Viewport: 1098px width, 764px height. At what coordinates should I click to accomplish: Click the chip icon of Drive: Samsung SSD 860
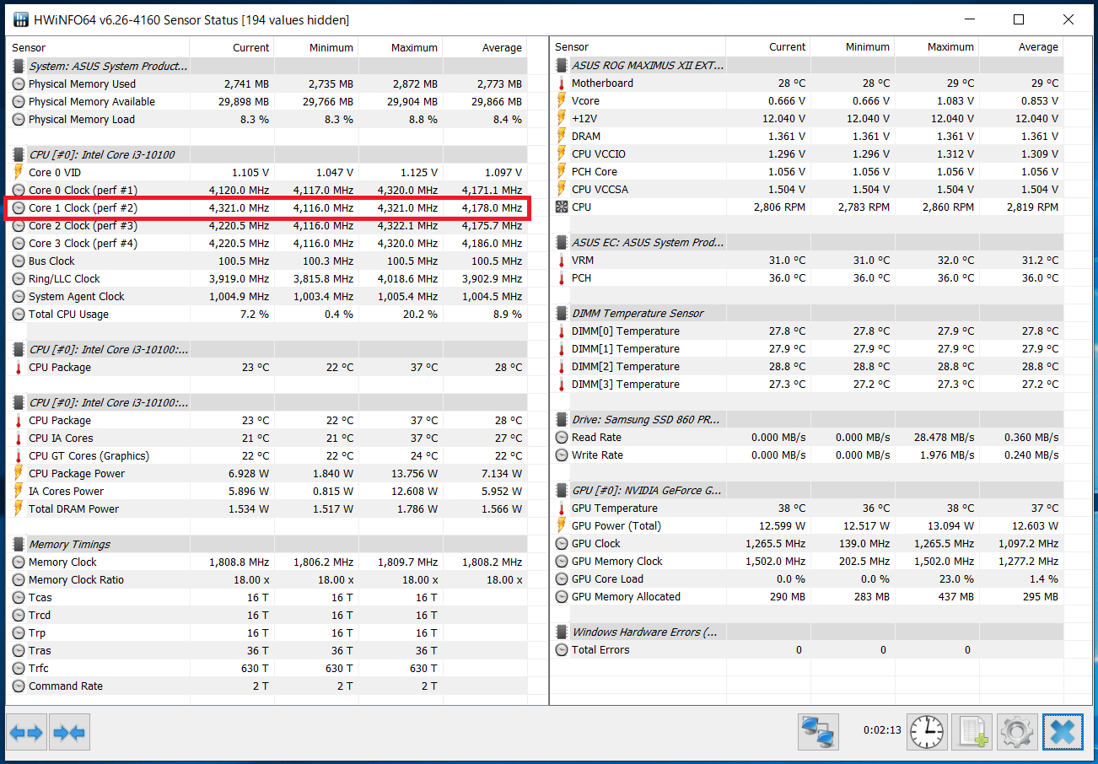[x=562, y=419]
